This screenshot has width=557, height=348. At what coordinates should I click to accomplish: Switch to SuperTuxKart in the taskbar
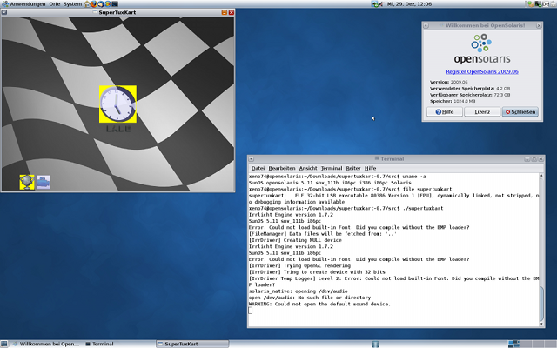click(x=192, y=344)
